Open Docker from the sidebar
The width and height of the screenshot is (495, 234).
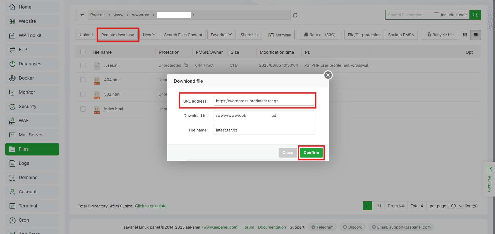point(26,78)
